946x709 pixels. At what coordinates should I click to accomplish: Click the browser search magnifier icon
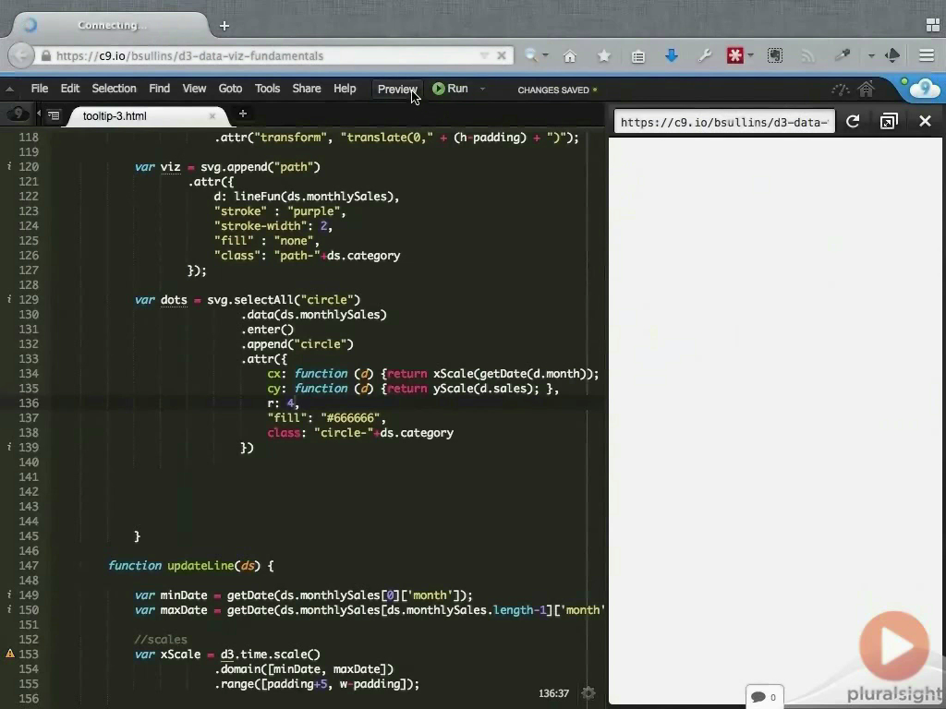531,55
